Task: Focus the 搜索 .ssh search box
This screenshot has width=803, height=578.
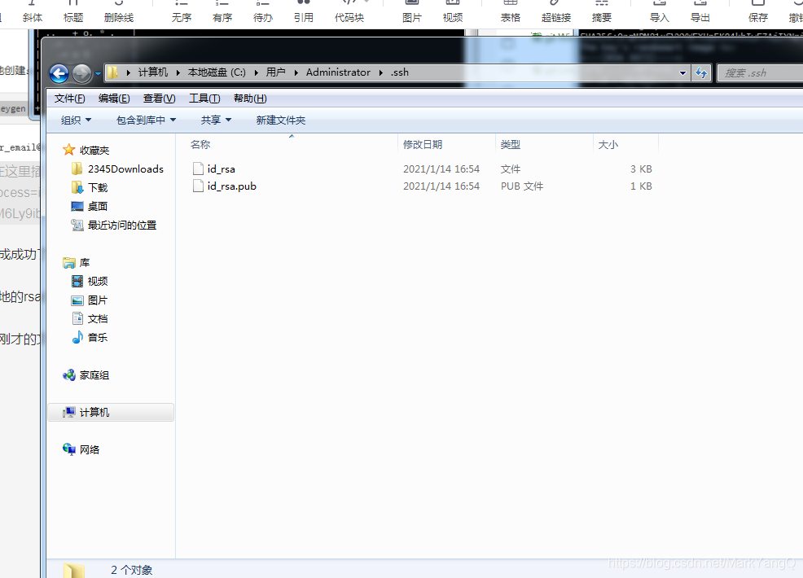Action: coord(760,72)
